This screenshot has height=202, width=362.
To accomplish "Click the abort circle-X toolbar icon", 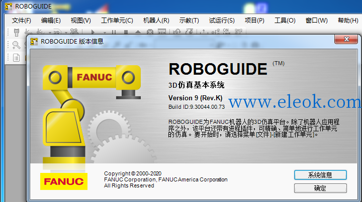I will 150,32.
